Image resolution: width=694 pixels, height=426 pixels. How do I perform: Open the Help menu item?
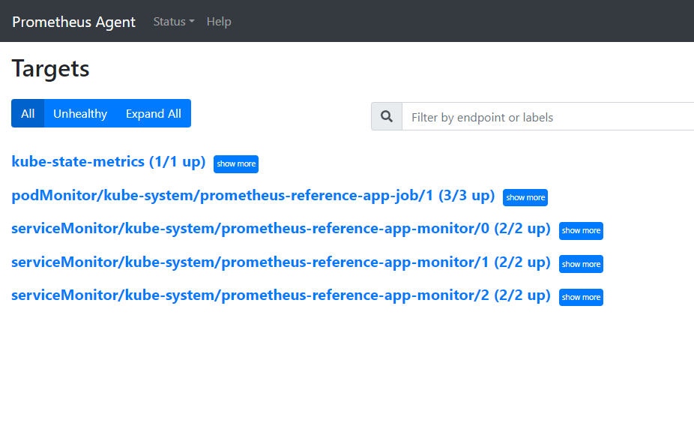click(x=219, y=22)
